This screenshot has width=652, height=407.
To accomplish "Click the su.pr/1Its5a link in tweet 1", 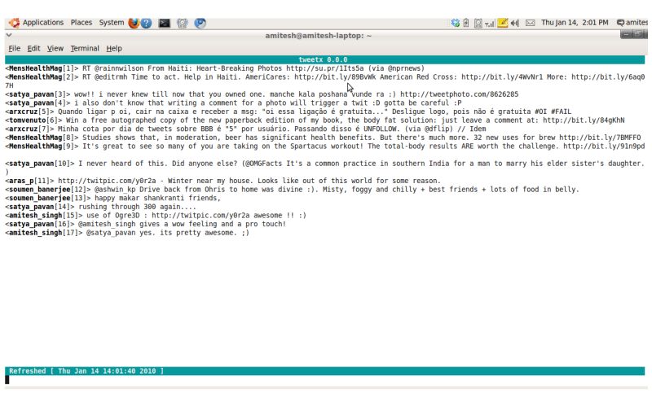I will pyautogui.click(x=324, y=68).
